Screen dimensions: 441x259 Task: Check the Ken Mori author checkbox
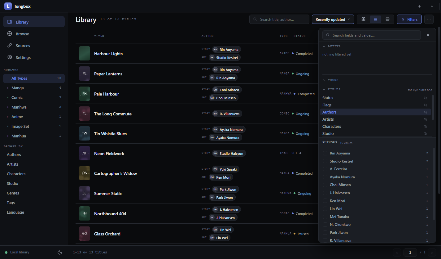tap(325, 201)
